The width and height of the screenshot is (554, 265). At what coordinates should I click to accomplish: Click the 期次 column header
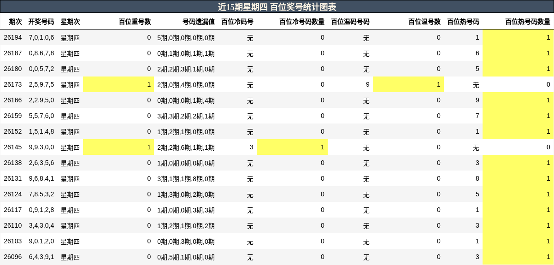pos(16,22)
